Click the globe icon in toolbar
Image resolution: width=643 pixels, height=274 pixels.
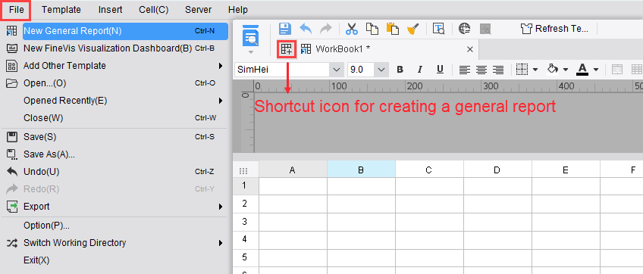[x=464, y=29]
